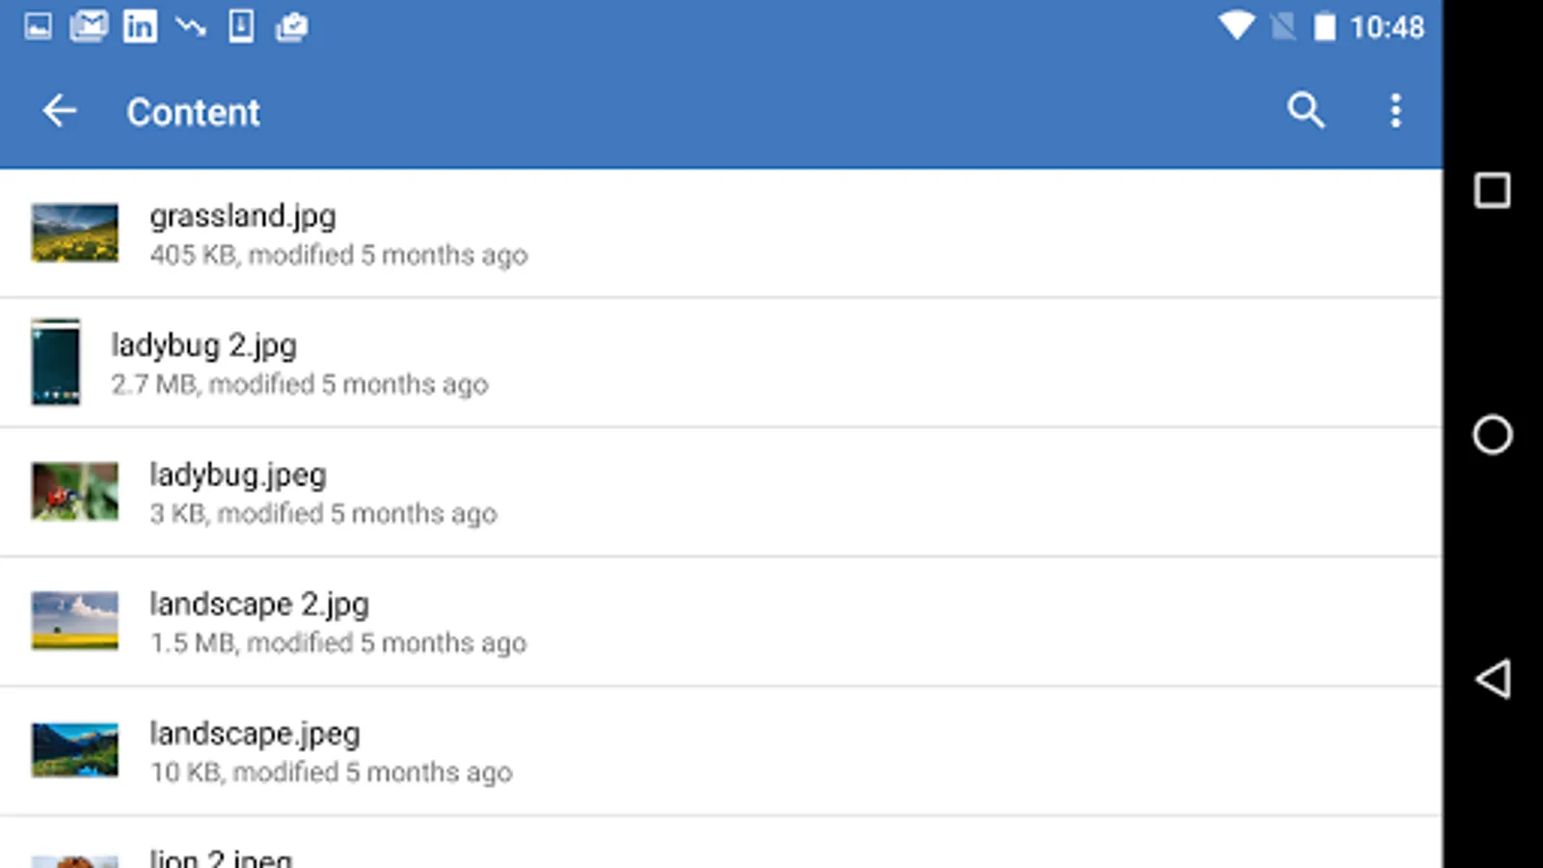Open the search magnifier icon
1543x868 pixels.
(1306, 111)
